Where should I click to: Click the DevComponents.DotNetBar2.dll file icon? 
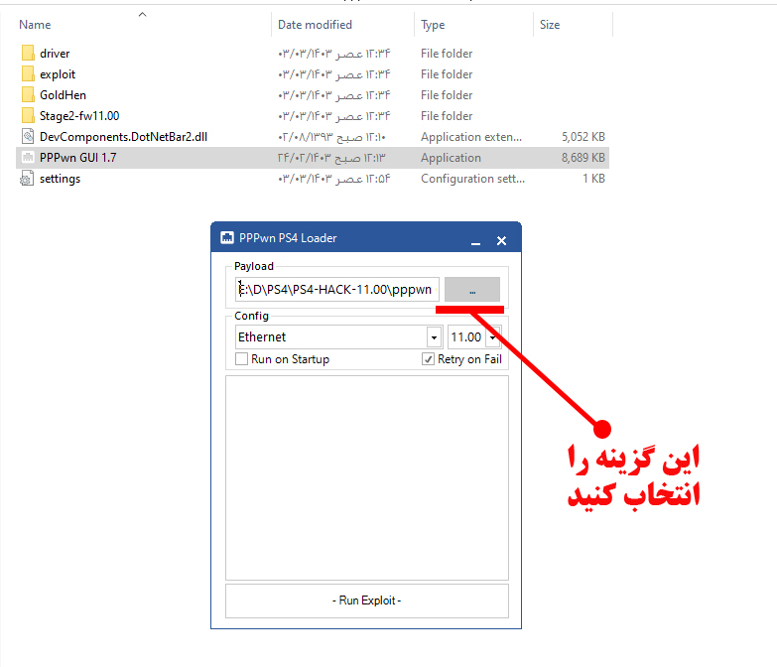click(28, 137)
